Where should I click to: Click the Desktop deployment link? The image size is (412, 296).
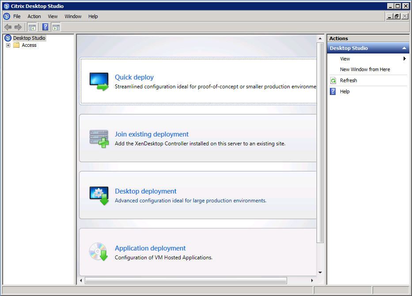tap(146, 191)
